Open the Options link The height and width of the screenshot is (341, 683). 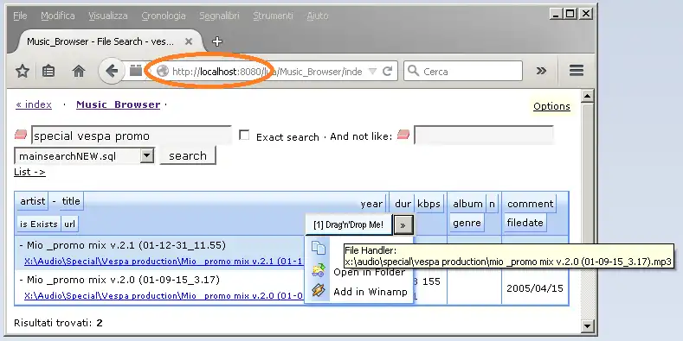(551, 106)
